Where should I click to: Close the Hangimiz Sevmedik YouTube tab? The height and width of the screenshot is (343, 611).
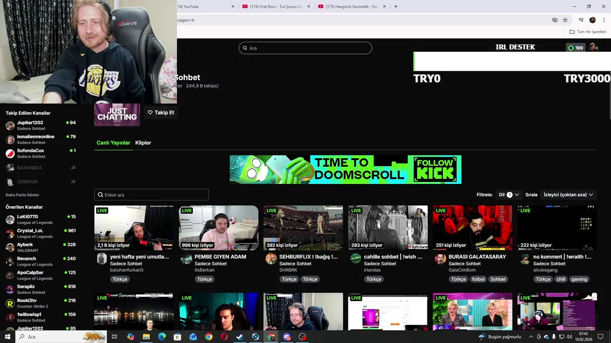[384, 7]
